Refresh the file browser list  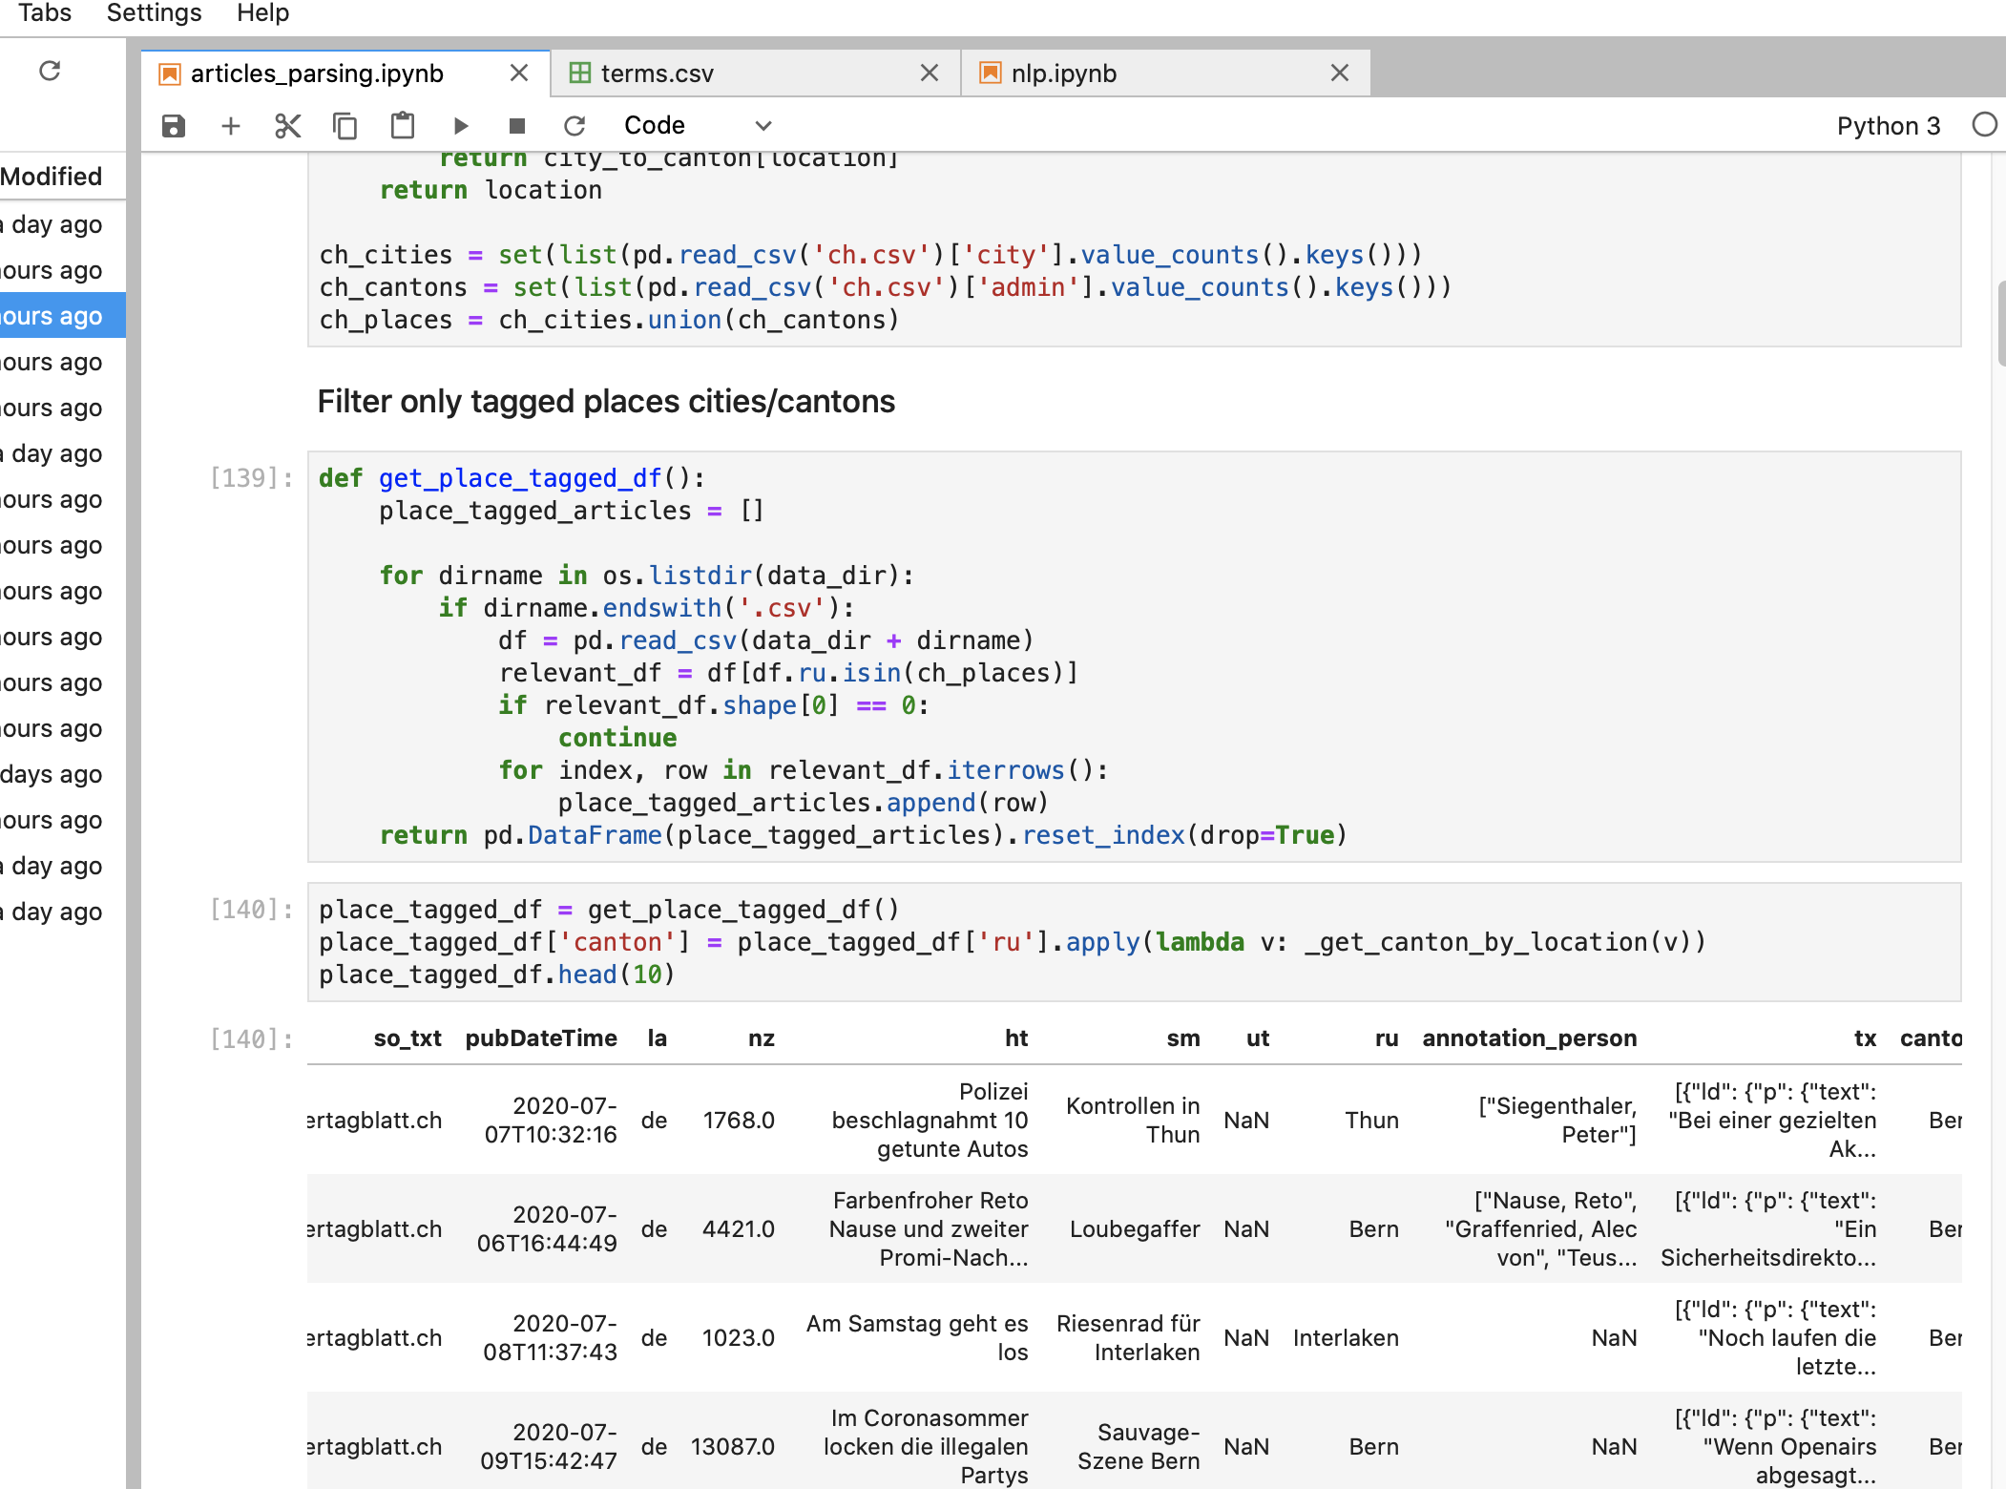pos(50,71)
